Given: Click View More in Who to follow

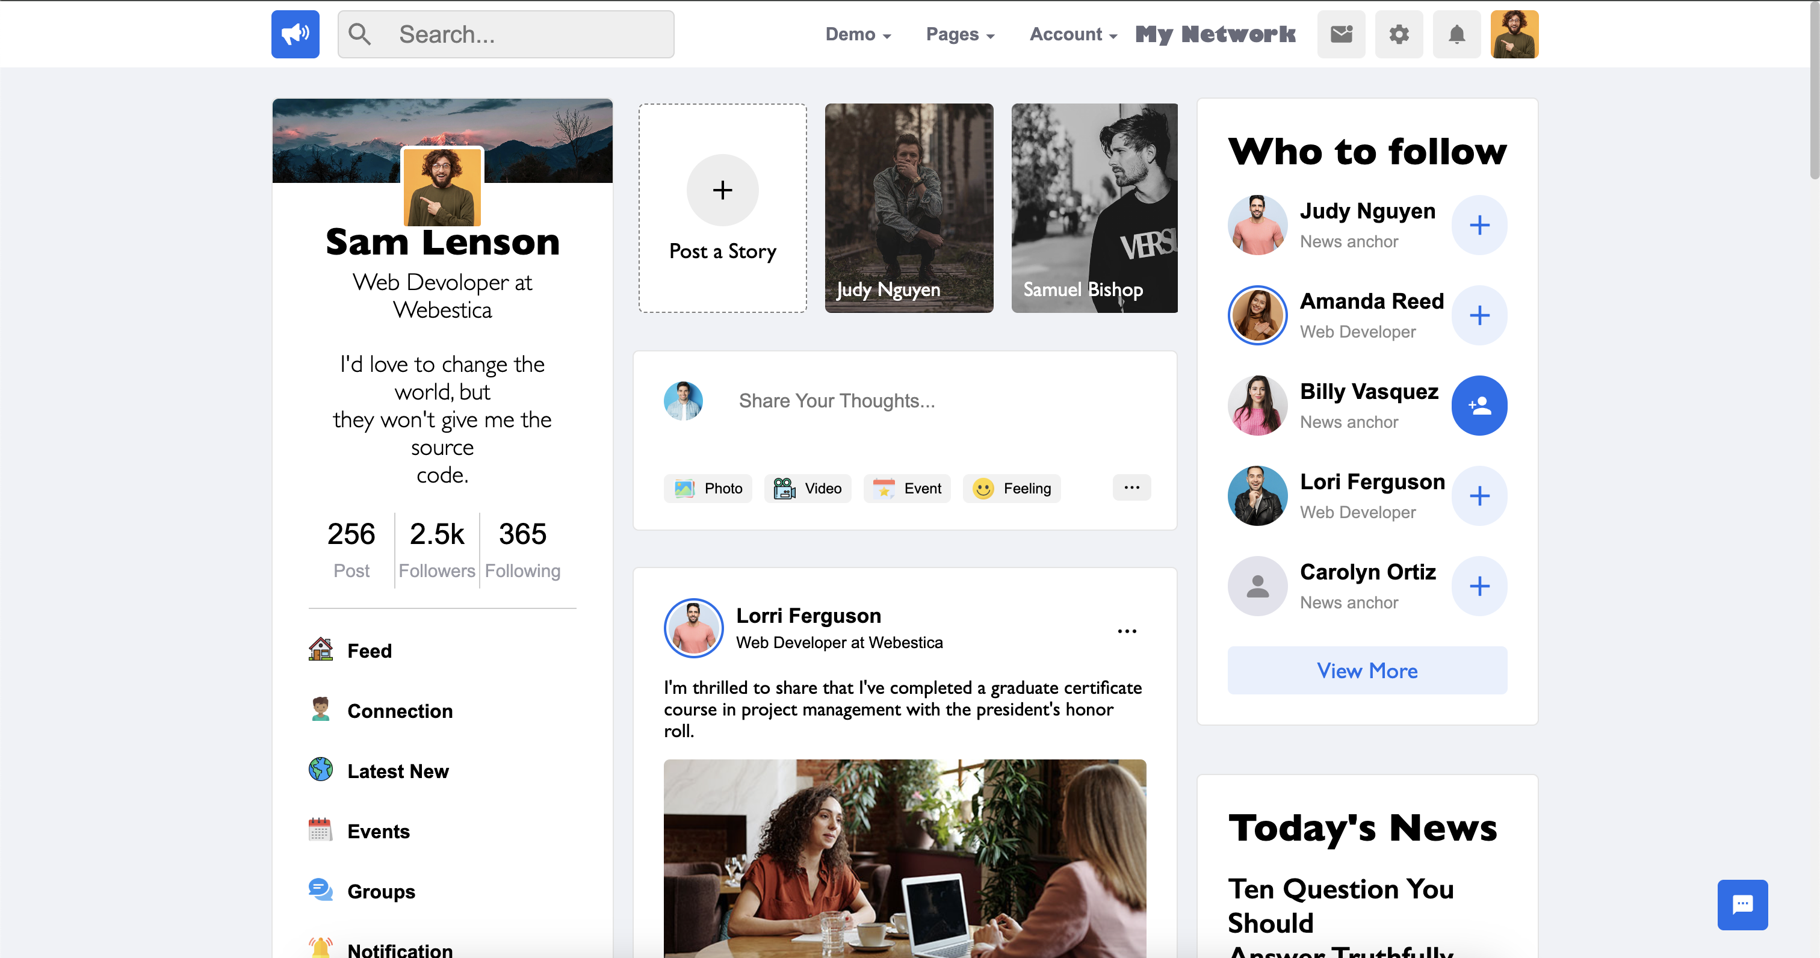Looking at the screenshot, I should click(1367, 670).
